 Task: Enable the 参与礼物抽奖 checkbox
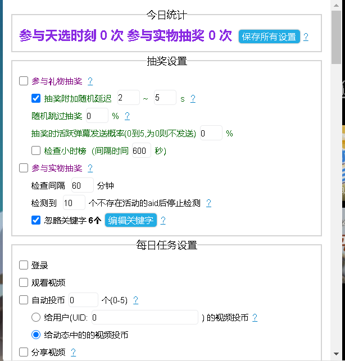24,81
